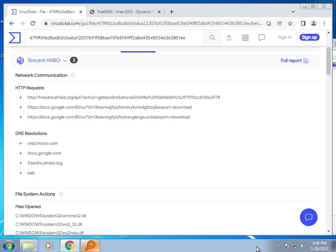Expand the xred.mooo.com DNS resolution

click(x=21, y=143)
